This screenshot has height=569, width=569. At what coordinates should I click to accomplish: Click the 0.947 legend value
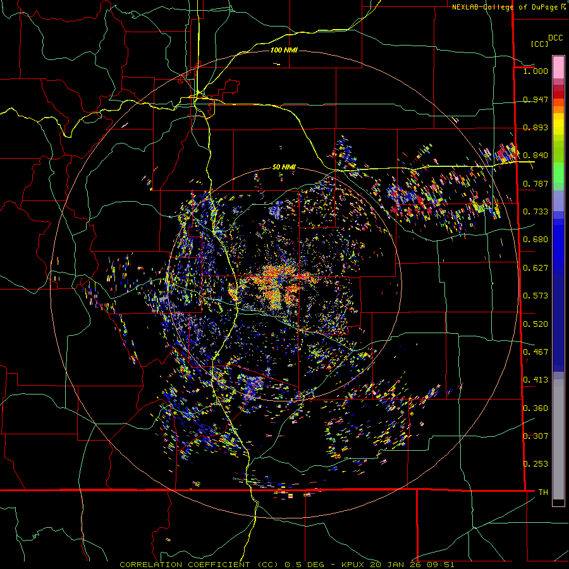click(x=535, y=99)
